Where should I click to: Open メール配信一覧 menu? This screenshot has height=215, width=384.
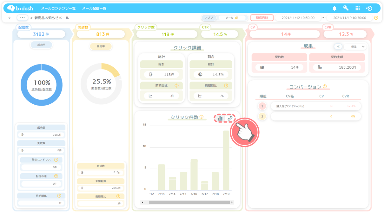94,9
